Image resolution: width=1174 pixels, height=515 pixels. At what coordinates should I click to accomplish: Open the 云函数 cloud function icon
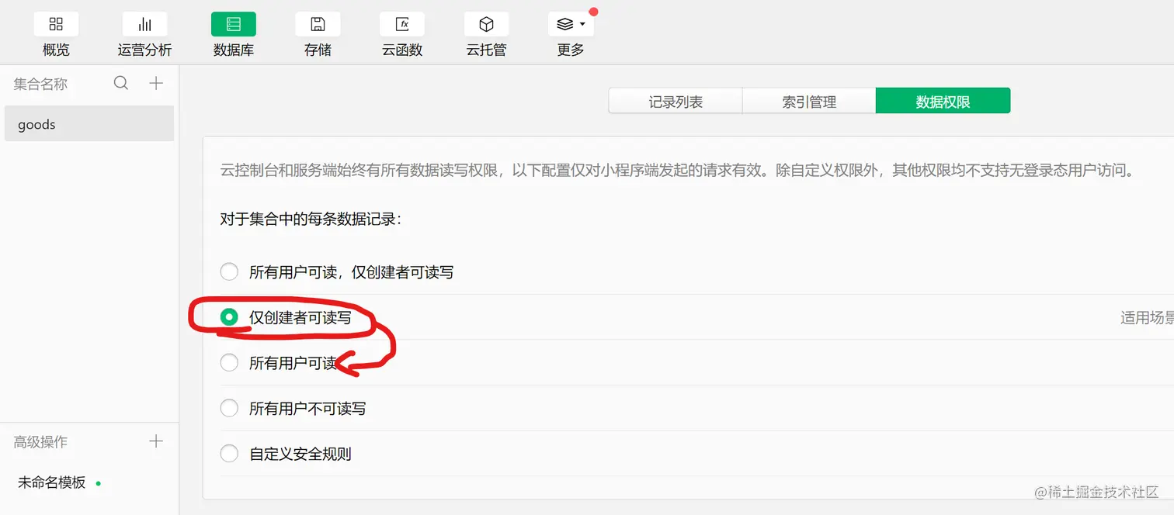click(402, 25)
